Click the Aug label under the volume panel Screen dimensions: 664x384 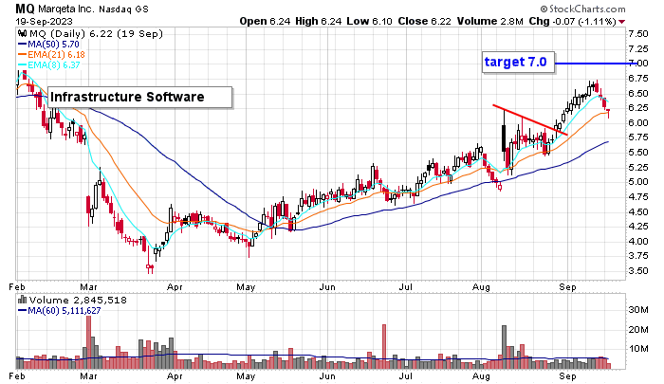coord(481,376)
